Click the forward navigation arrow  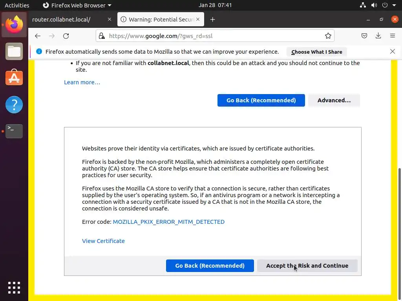click(52, 36)
